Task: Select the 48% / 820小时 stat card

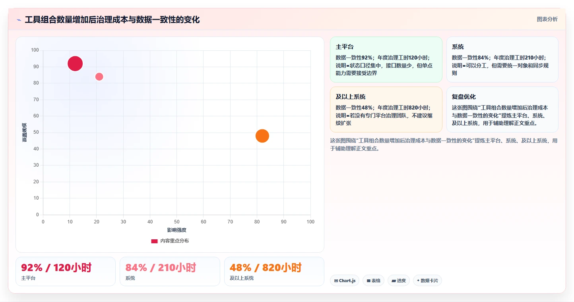Action: tap(274, 271)
